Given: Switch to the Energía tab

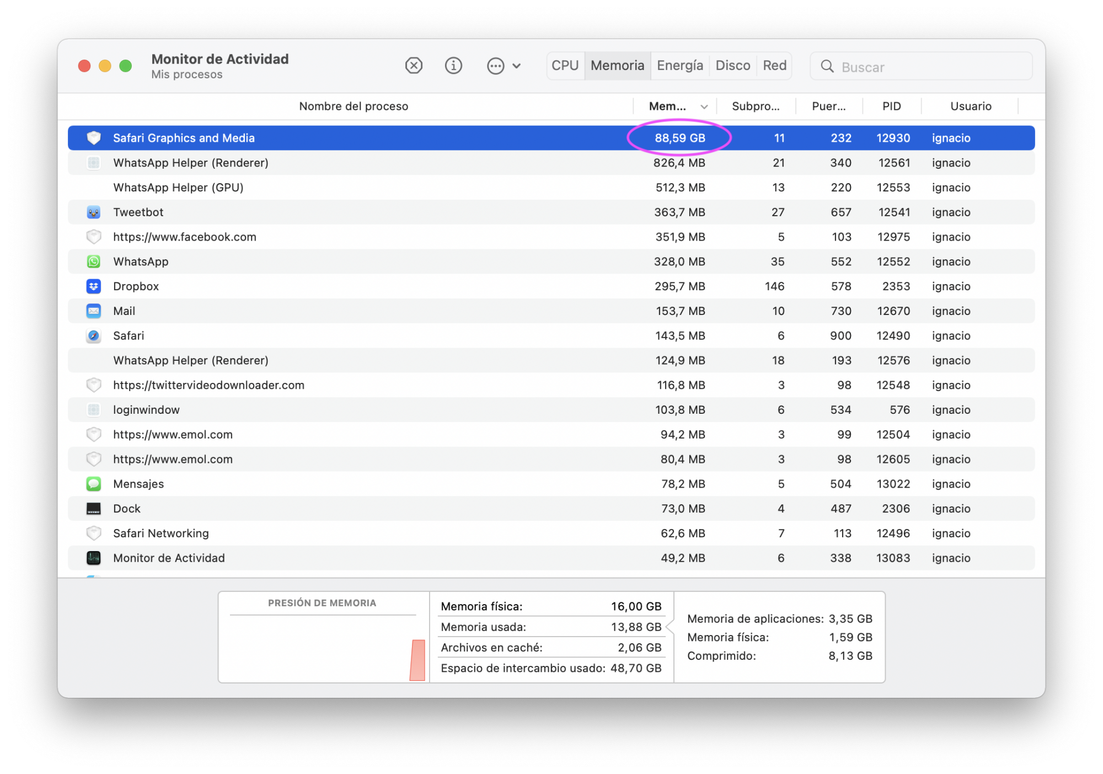Looking at the screenshot, I should pyautogui.click(x=679, y=66).
